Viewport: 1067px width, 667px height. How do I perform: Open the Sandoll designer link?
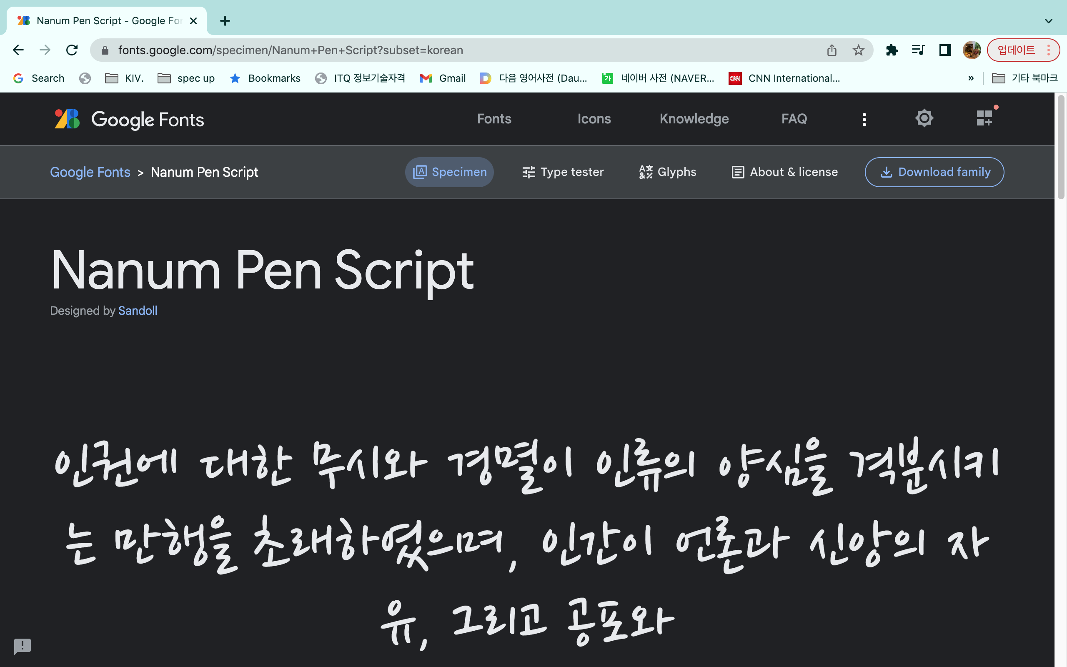click(x=138, y=311)
